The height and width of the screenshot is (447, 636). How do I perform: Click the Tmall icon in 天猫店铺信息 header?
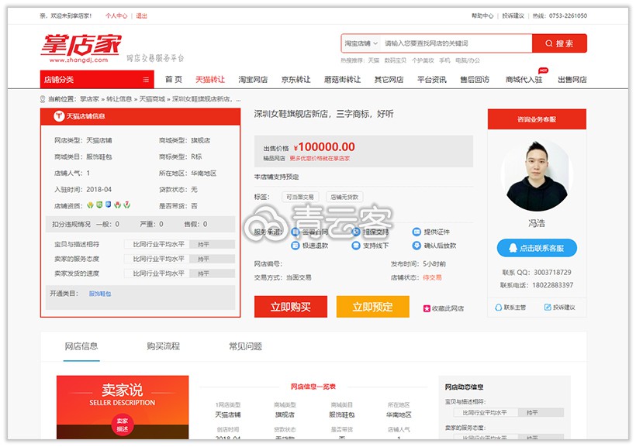59,116
